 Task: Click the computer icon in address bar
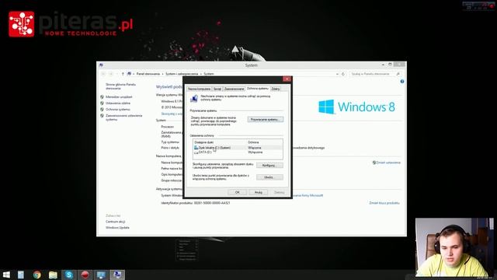click(x=129, y=74)
